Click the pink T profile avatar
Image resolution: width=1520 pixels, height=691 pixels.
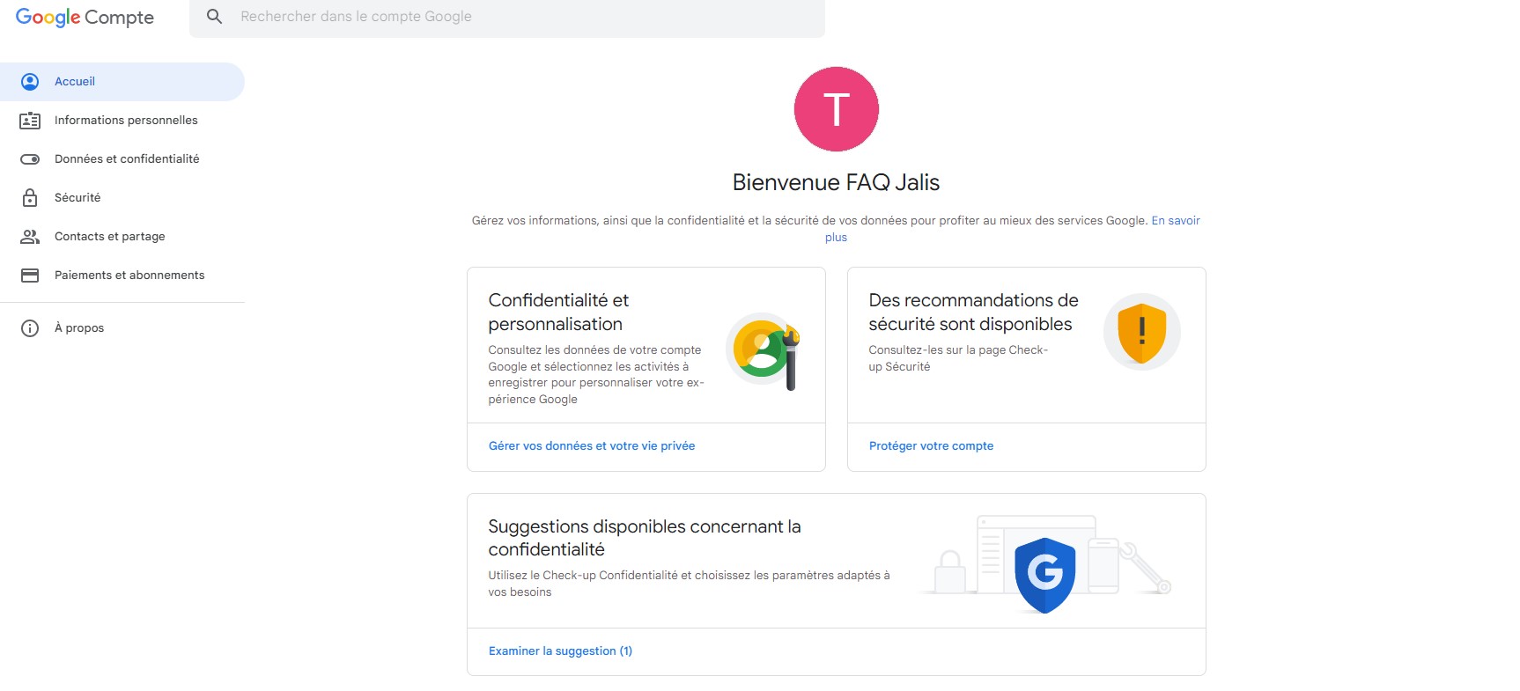[836, 109]
